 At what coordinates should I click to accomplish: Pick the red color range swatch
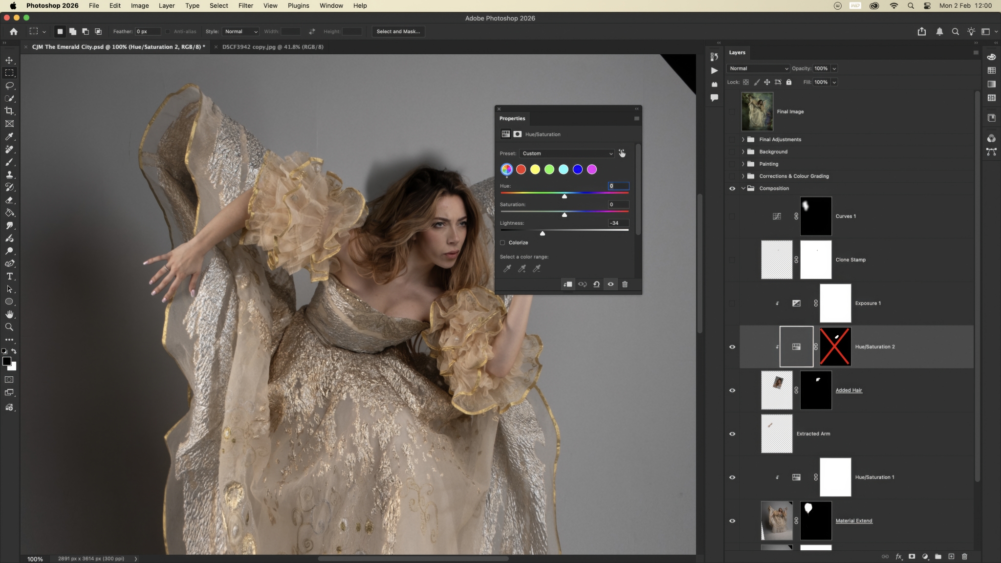[521, 170]
